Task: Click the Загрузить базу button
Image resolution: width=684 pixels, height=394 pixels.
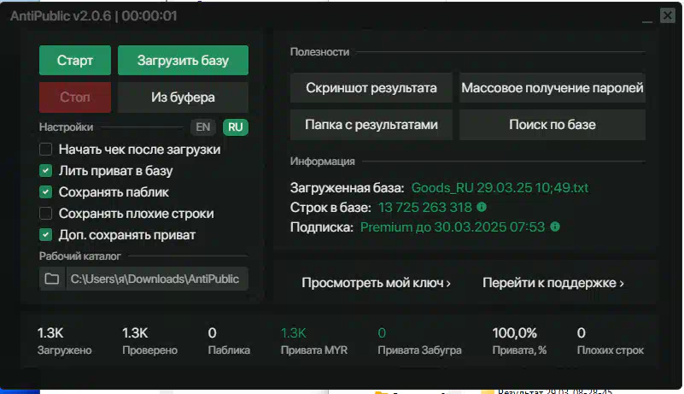Action: (x=183, y=61)
